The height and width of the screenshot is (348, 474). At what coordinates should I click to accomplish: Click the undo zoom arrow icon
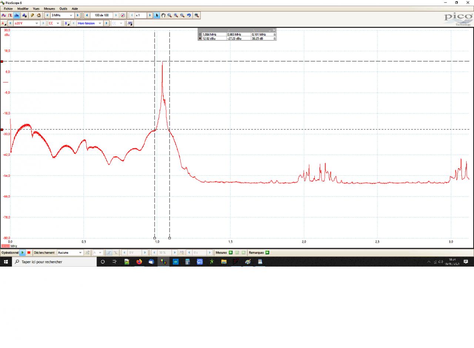coord(189,15)
